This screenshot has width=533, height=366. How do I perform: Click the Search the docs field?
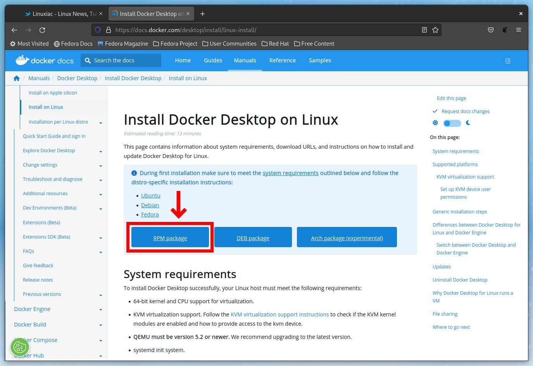coord(121,60)
